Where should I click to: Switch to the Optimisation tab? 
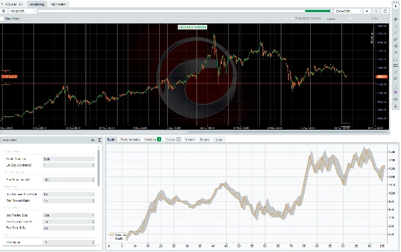pos(59,4)
